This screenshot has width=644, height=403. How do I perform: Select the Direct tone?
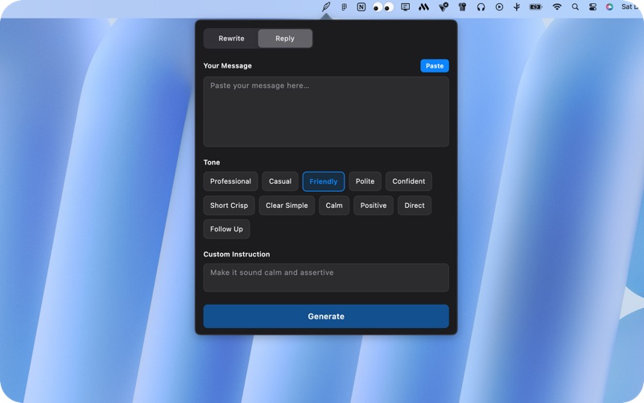pyautogui.click(x=415, y=206)
